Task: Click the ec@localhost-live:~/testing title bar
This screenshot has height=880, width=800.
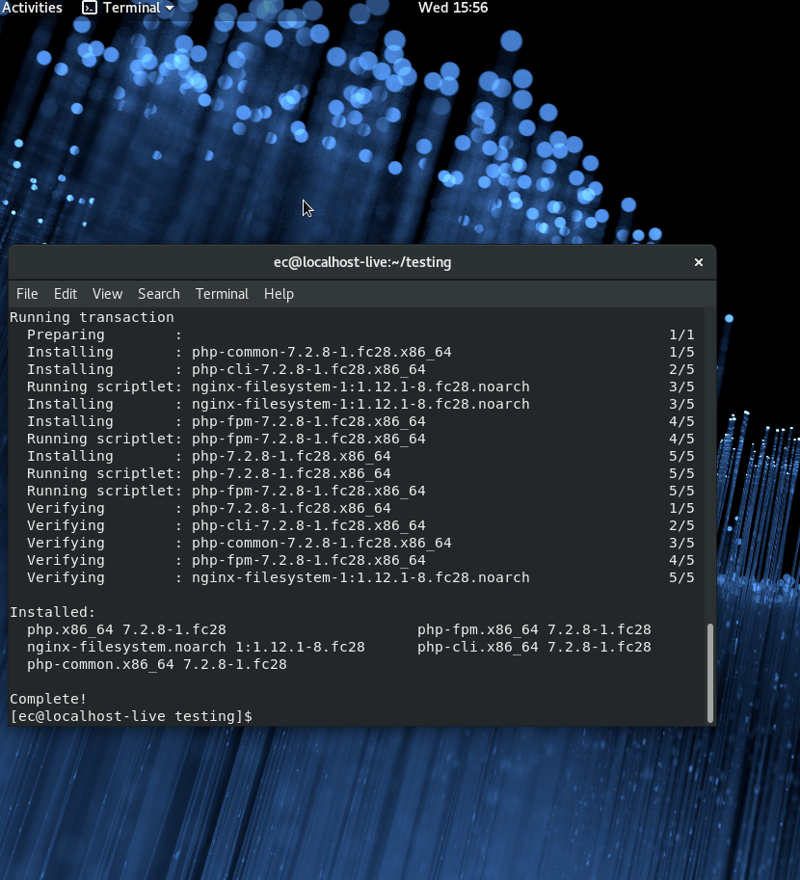Action: pos(362,262)
